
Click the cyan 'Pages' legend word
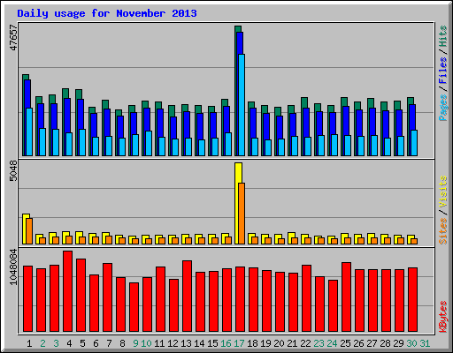pos(443,108)
